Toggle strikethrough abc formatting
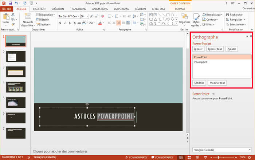 79,23
